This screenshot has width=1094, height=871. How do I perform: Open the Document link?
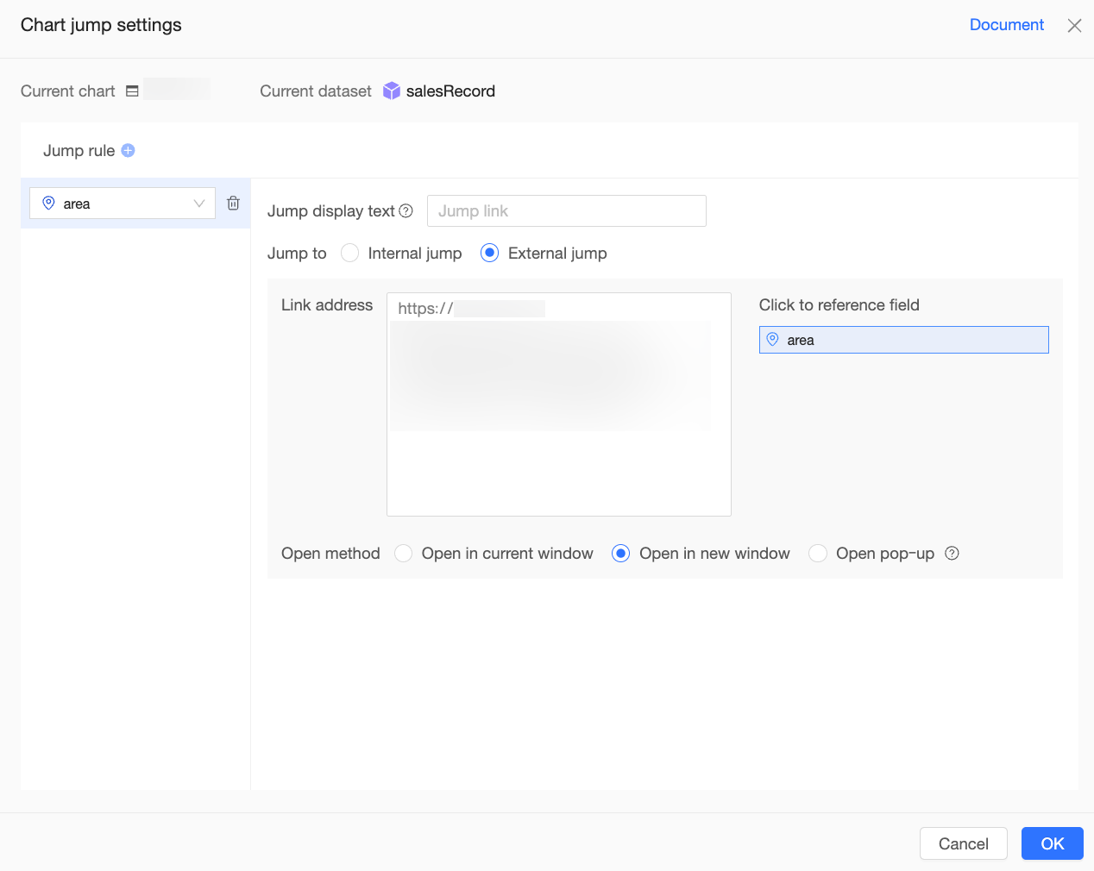[x=1007, y=25]
